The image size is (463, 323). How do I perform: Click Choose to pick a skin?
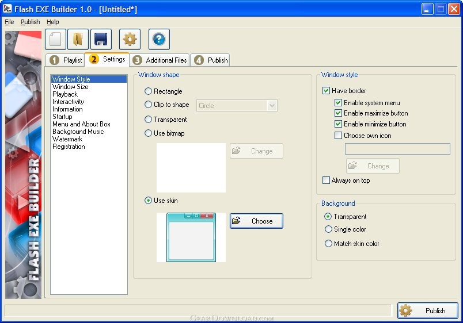[x=256, y=221]
